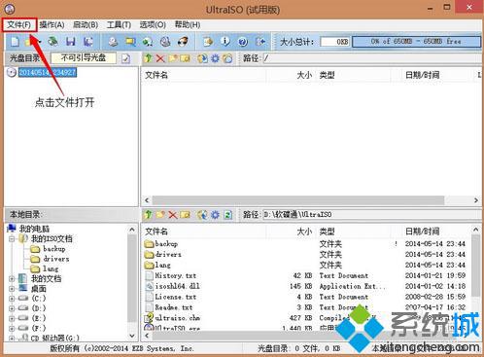
Task: Click the Convert image format icon
Action: [x=148, y=42]
